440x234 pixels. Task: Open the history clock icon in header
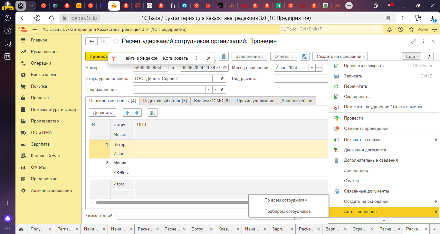(x=400, y=29)
